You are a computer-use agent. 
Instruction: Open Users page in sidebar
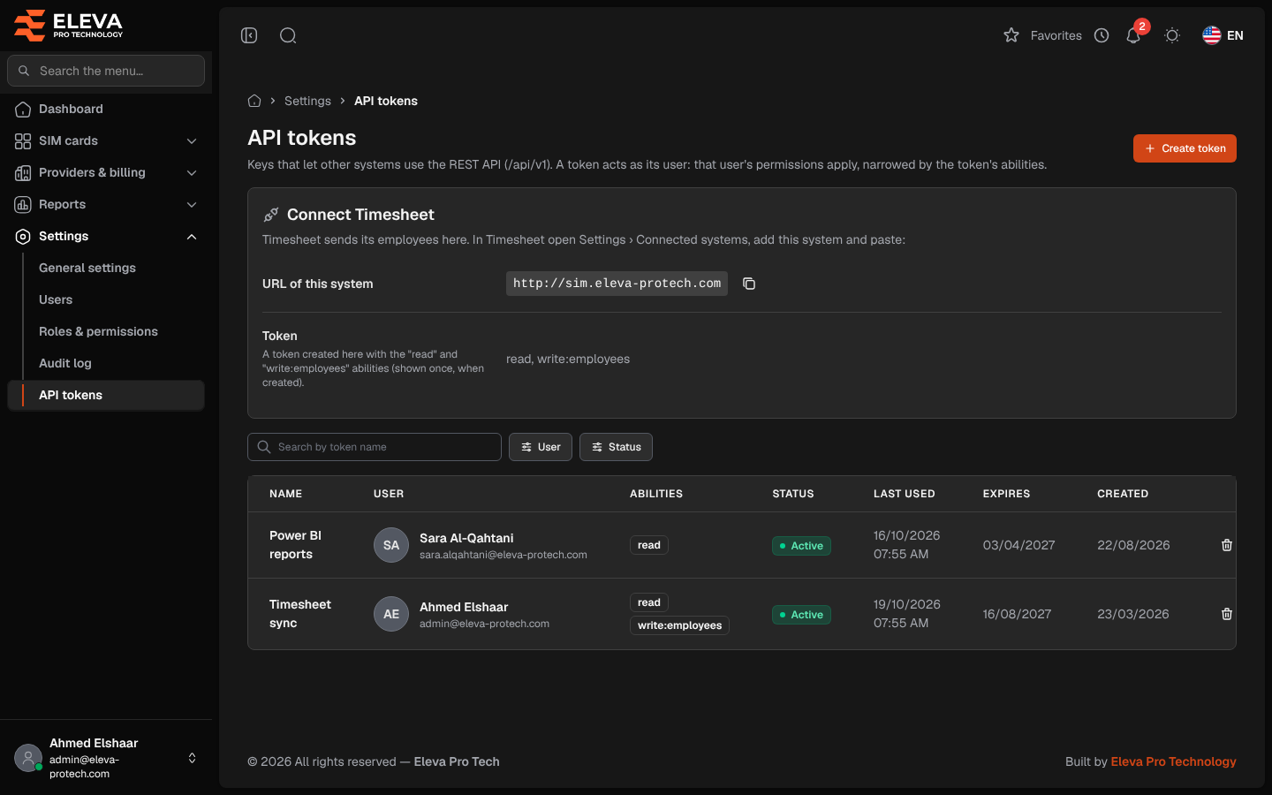[x=56, y=299]
